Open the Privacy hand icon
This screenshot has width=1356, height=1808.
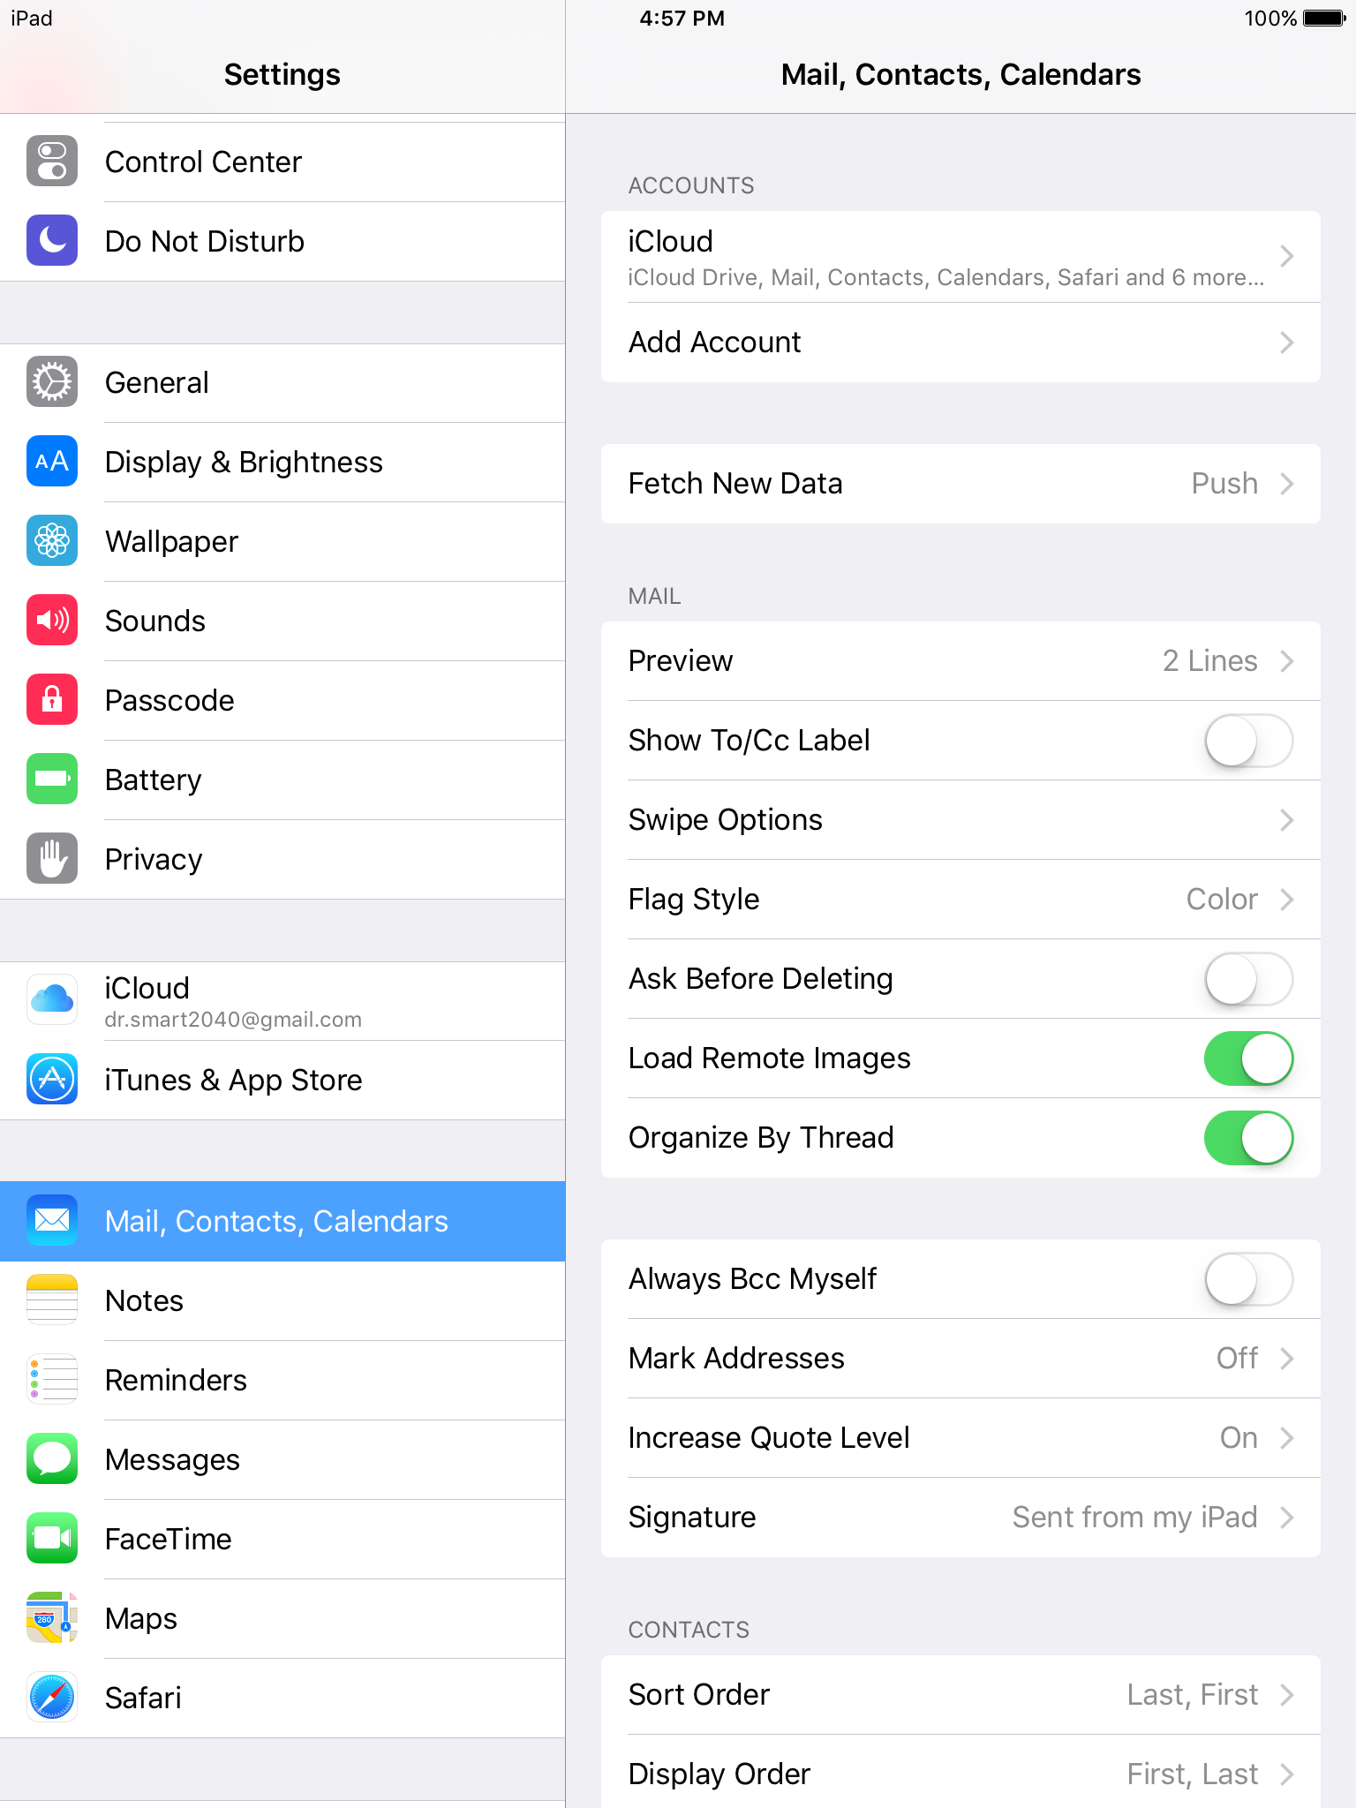tap(52, 859)
